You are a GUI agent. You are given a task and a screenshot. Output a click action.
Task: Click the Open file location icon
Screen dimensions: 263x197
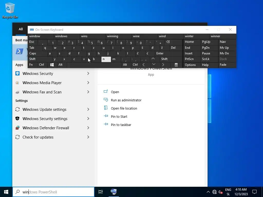106,108
